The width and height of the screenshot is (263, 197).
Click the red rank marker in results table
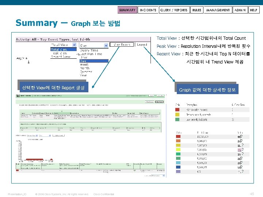(x=17, y=170)
